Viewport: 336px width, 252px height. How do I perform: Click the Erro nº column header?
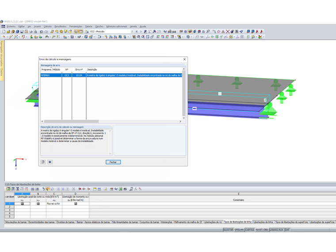(x=79, y=70)
